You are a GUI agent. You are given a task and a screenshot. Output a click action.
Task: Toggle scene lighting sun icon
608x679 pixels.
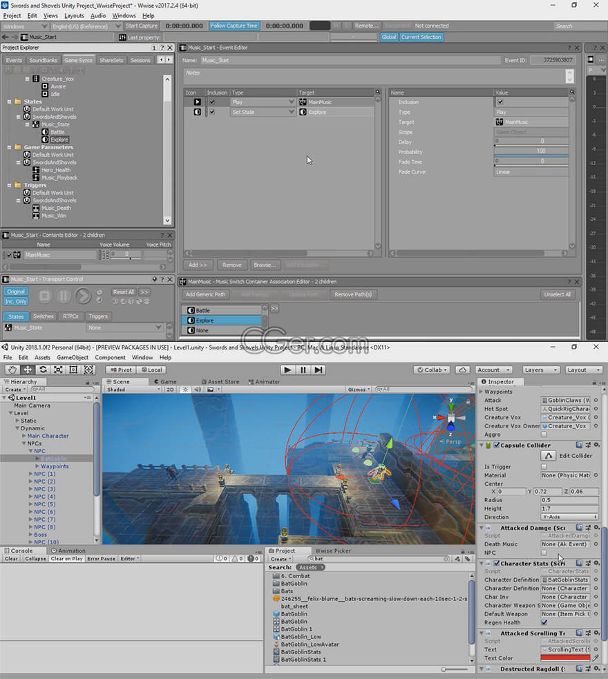click(185, 390)
